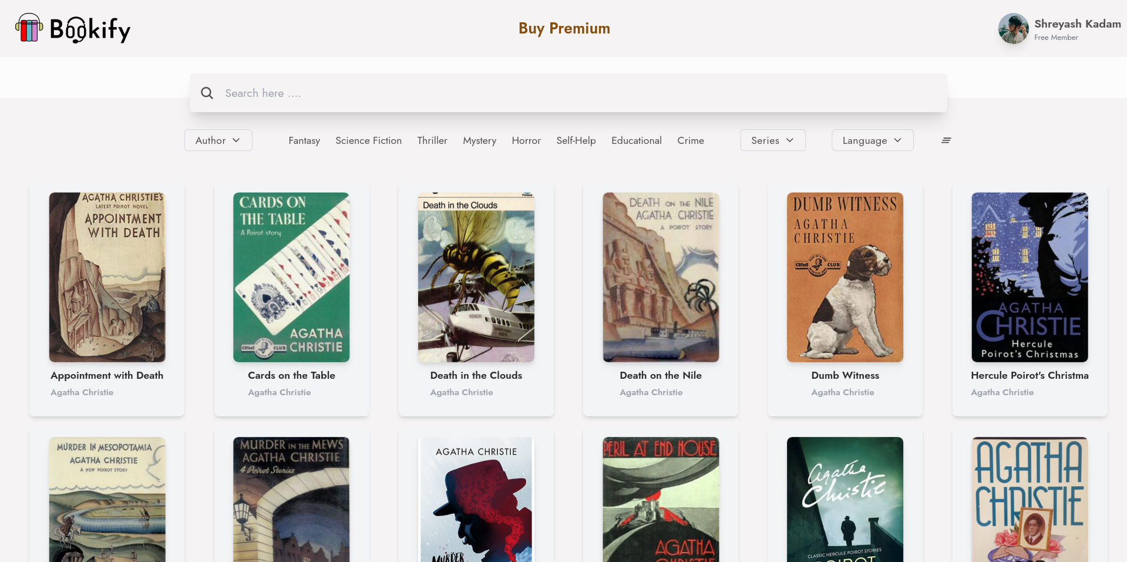
Task: Select the Crime genre filter
Action: [x=691, y=140]
